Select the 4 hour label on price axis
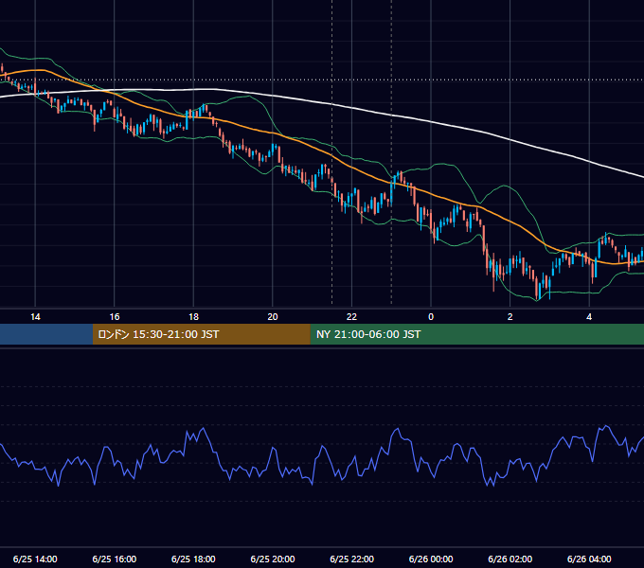644x568 pixels. 589,316
